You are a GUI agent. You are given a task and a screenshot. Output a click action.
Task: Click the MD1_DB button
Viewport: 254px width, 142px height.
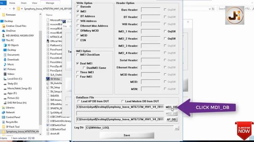click(x=171, y=107)
